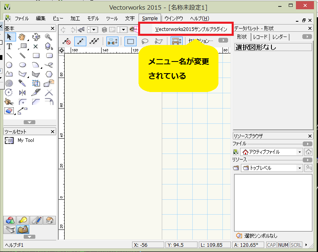Select the Fillet tool
The image size is (318, 252).
coord(22,102)
